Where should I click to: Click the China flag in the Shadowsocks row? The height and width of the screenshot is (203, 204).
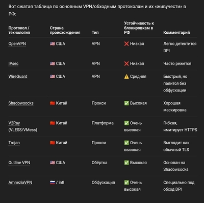[x=53, y=103]
